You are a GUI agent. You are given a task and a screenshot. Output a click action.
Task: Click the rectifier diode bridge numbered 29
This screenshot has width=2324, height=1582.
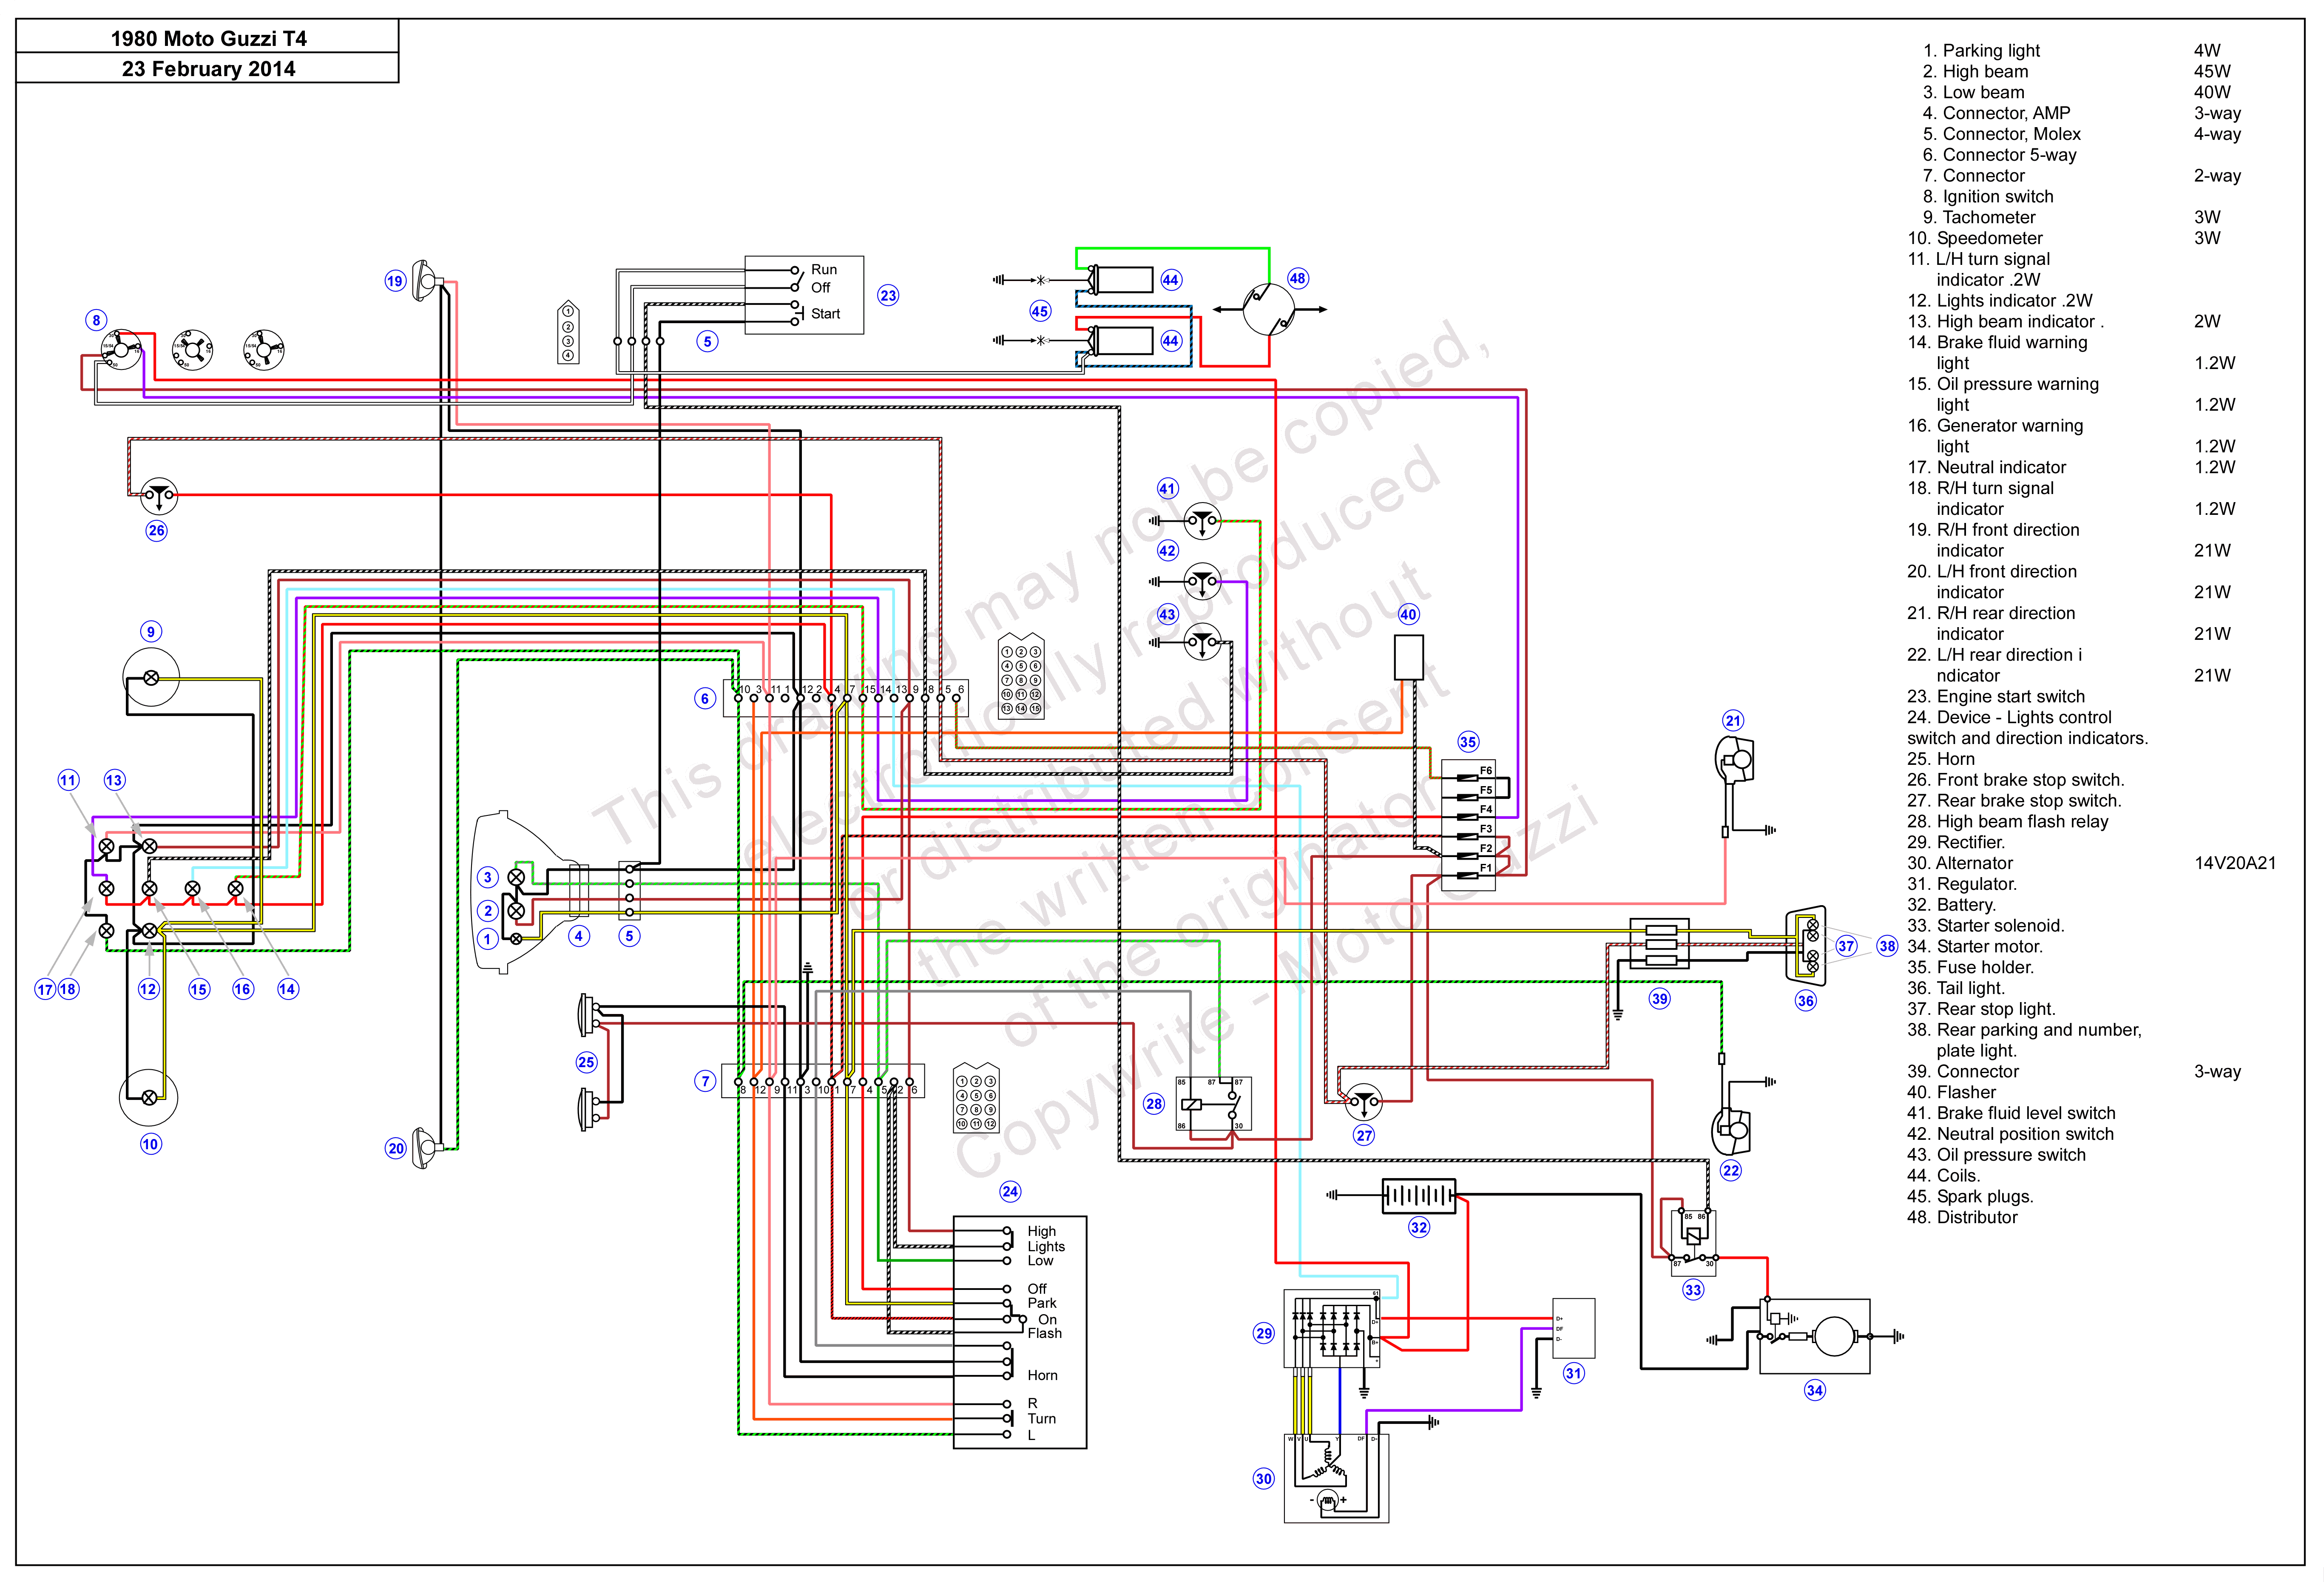pos(1332,1329)
